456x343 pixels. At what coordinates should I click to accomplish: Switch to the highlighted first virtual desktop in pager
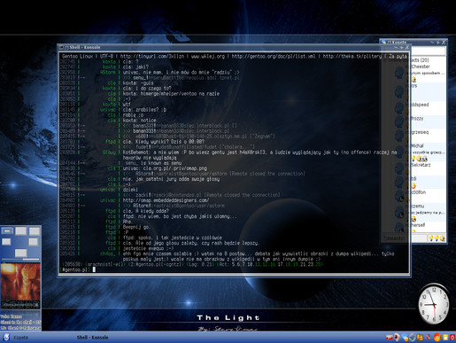(x=7, y=230)
